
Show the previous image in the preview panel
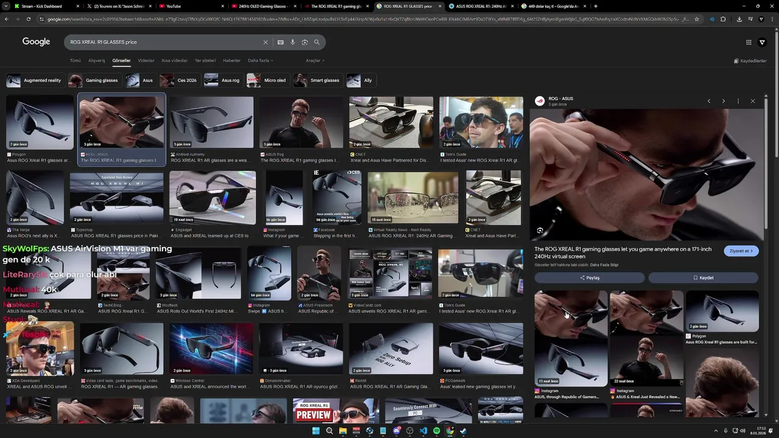pyautogui.click(x=709, y=101)
